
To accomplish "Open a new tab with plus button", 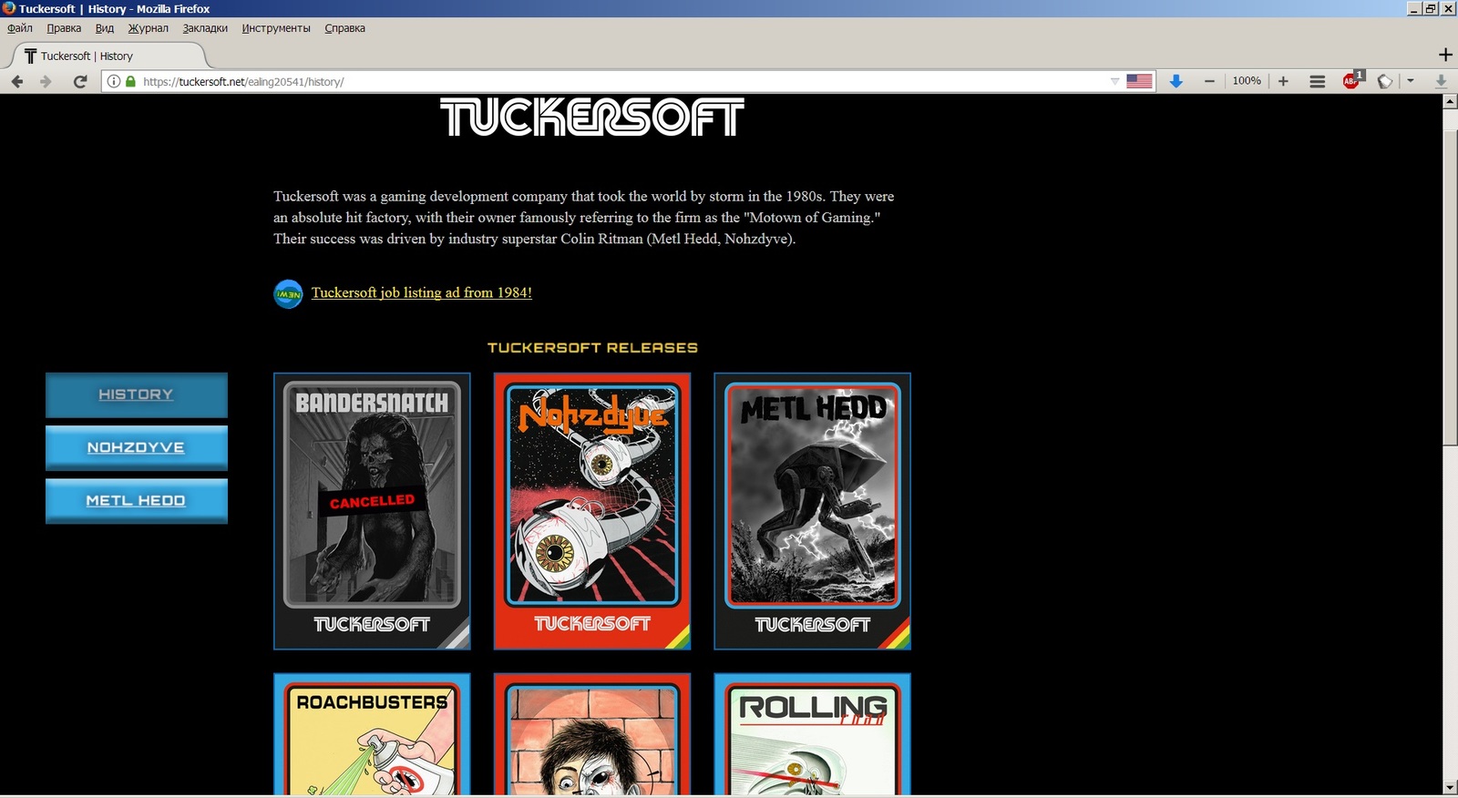I will pos(1445,55).
